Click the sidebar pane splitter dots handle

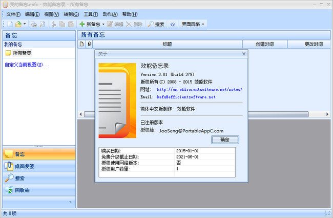(39, 147)
